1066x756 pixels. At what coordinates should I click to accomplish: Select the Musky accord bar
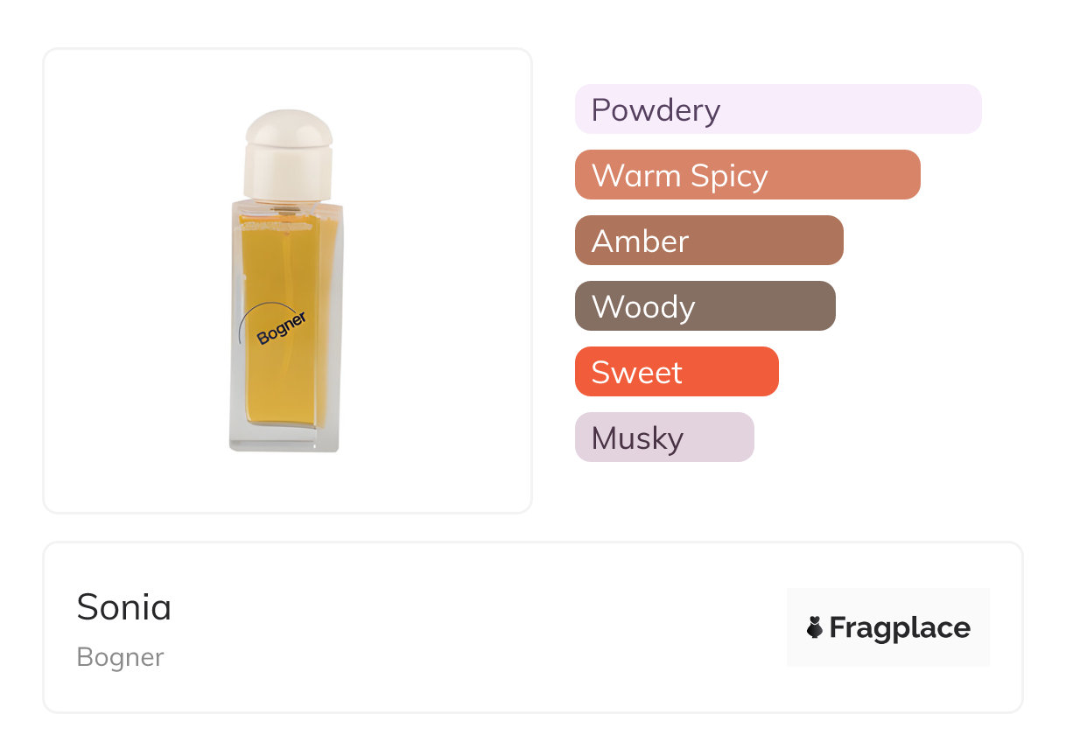pyautogui.click(x=663, y=437)
